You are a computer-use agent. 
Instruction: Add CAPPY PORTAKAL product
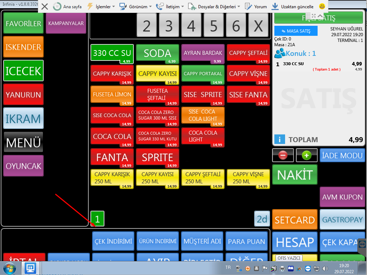pyautogui.click(x=203, y=75)
